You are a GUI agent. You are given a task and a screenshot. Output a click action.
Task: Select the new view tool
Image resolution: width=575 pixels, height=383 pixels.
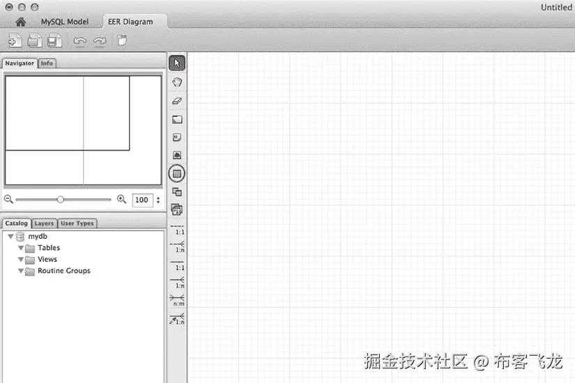point(177,191)
